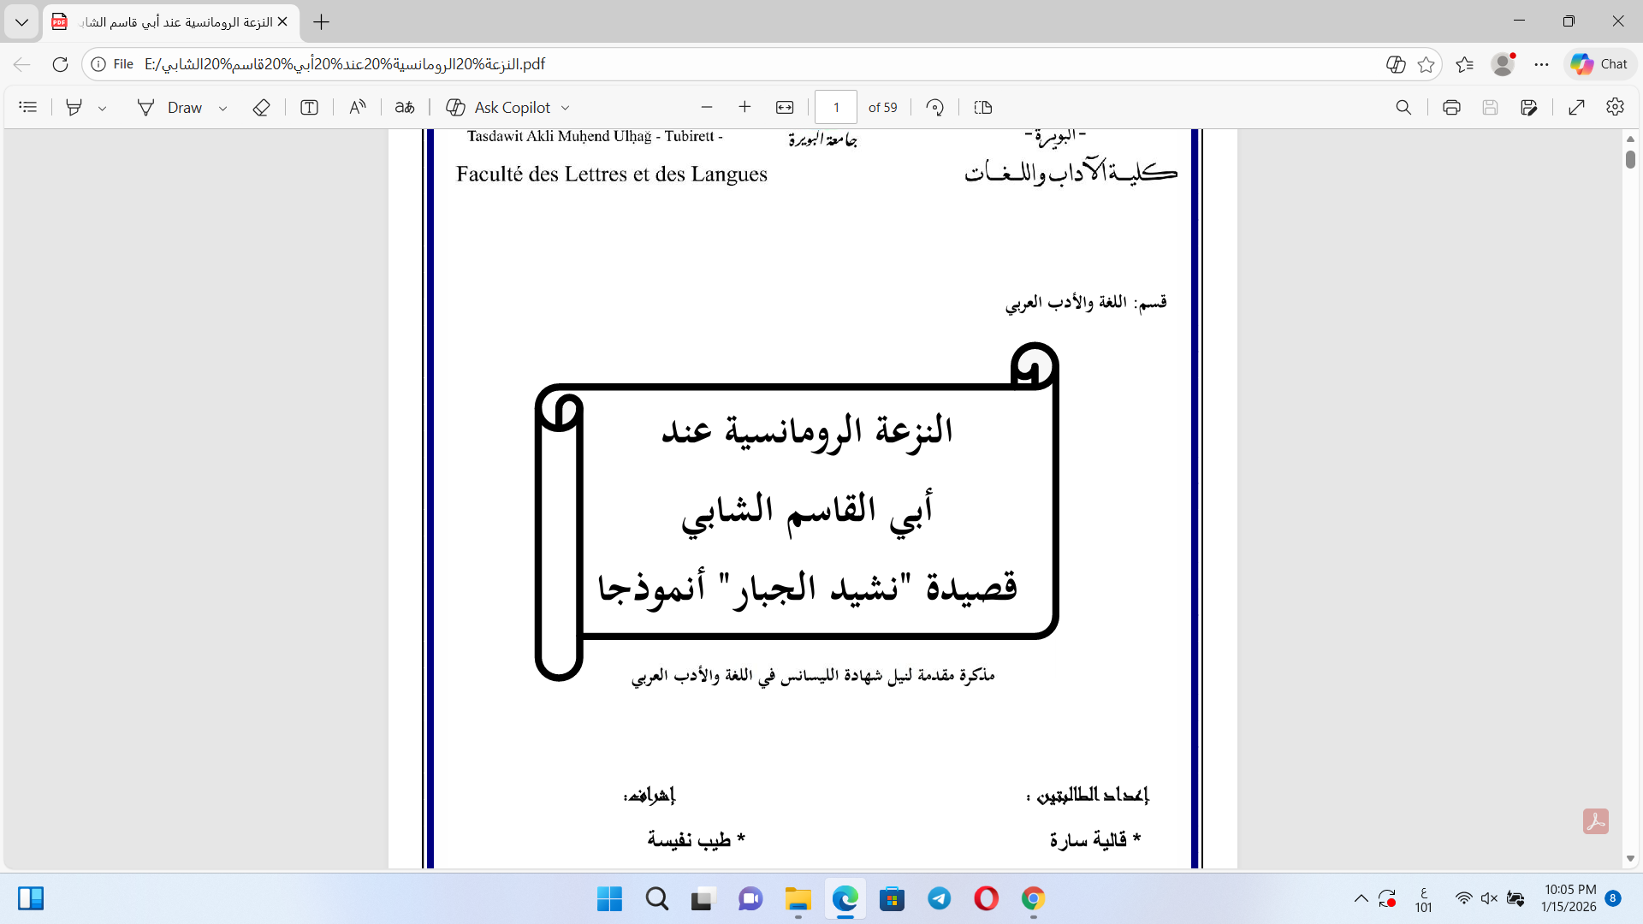Click the address bar file path

click(x=344, y=64)
